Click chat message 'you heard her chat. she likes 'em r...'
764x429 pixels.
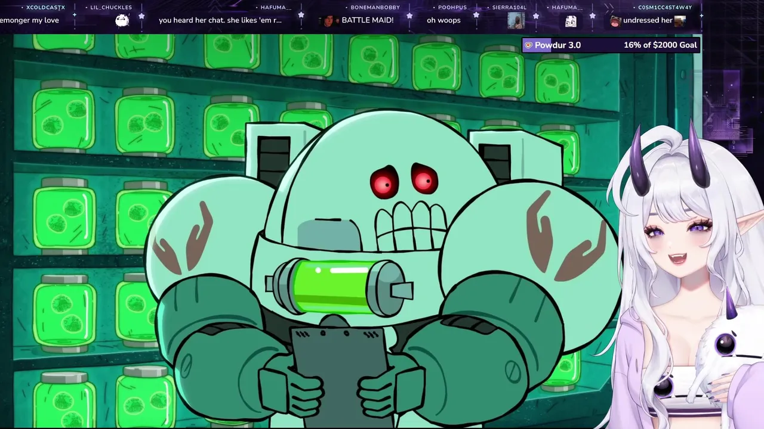[220, 20]
